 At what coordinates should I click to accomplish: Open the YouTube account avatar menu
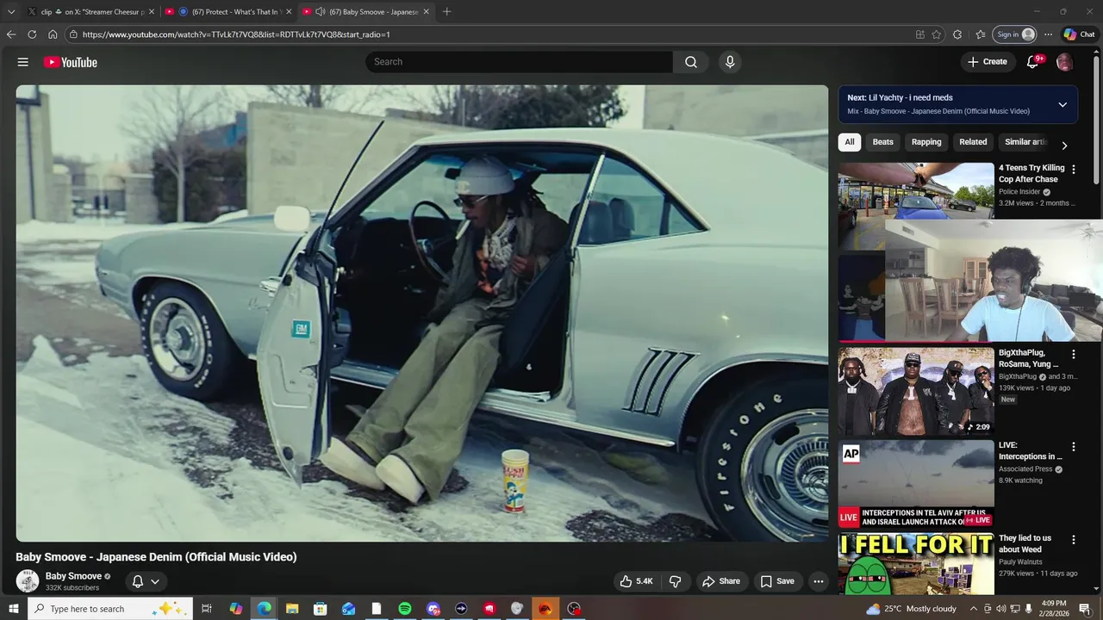point(1064,62)
